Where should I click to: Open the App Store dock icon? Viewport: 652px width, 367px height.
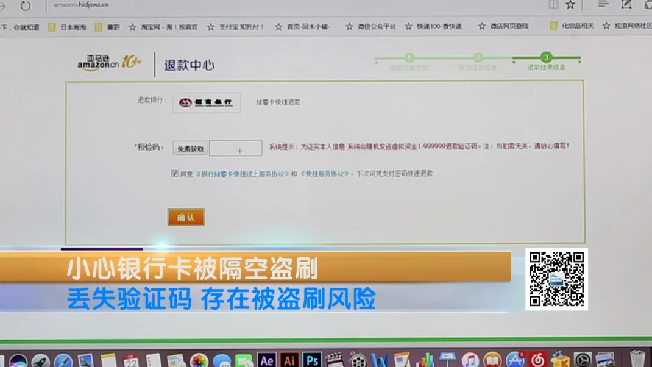click(515, 360)
